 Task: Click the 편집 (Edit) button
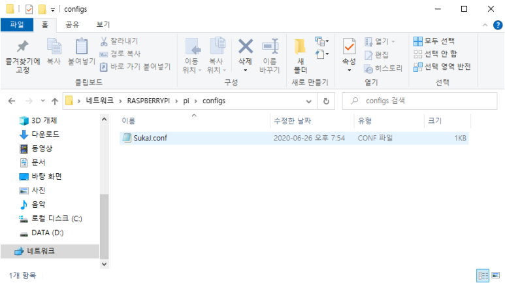[376, 55]
